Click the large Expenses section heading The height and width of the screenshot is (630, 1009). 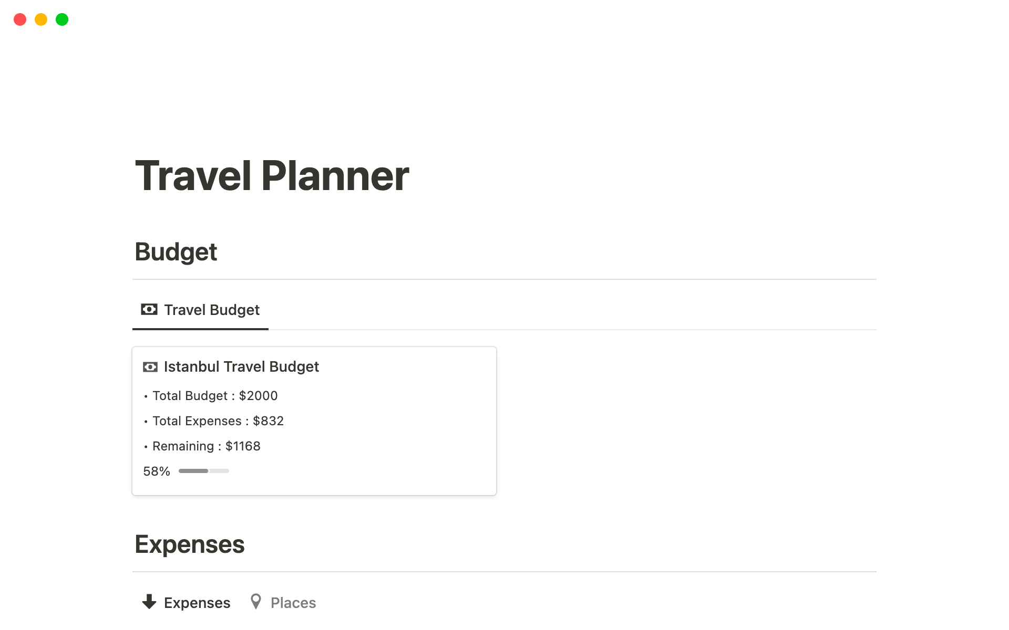(189, 544)
